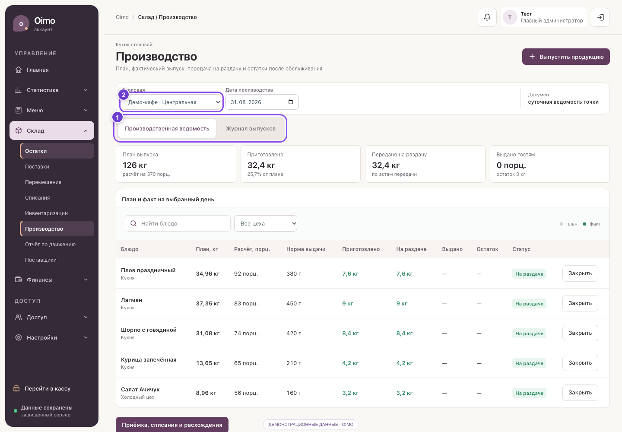The image size is (622, 432).
Task: Click Приёмка, списания и расхождения button
Action: point(172,425)
